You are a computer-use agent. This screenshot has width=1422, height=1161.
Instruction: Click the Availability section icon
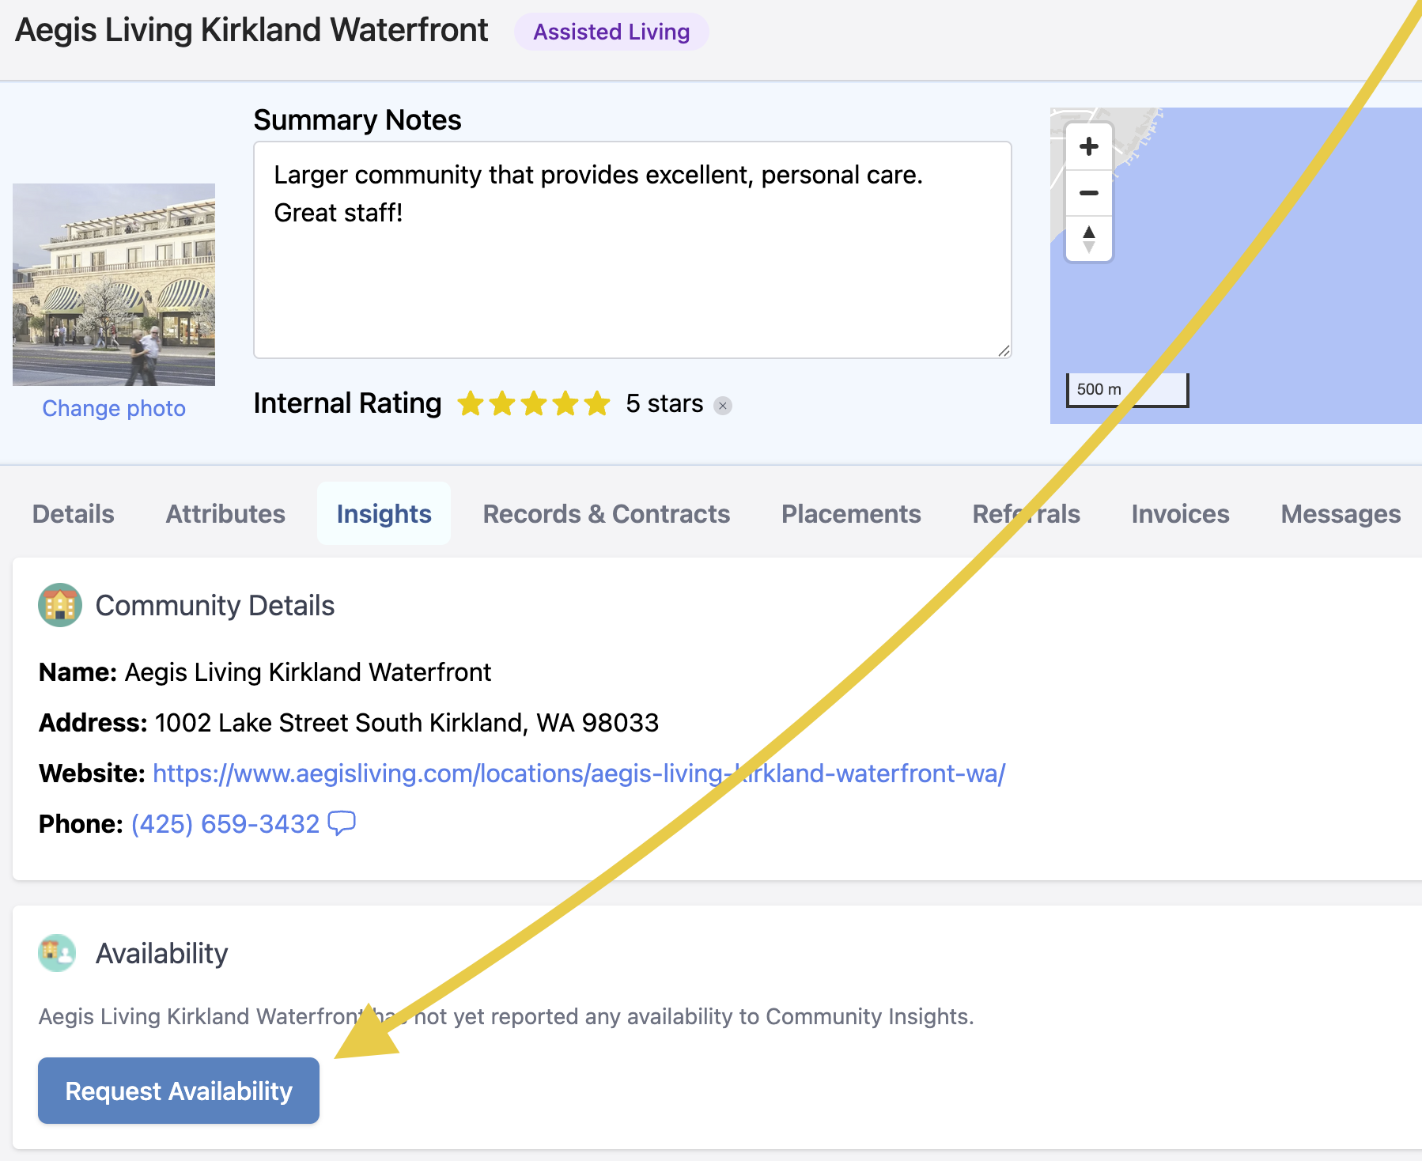57,953
